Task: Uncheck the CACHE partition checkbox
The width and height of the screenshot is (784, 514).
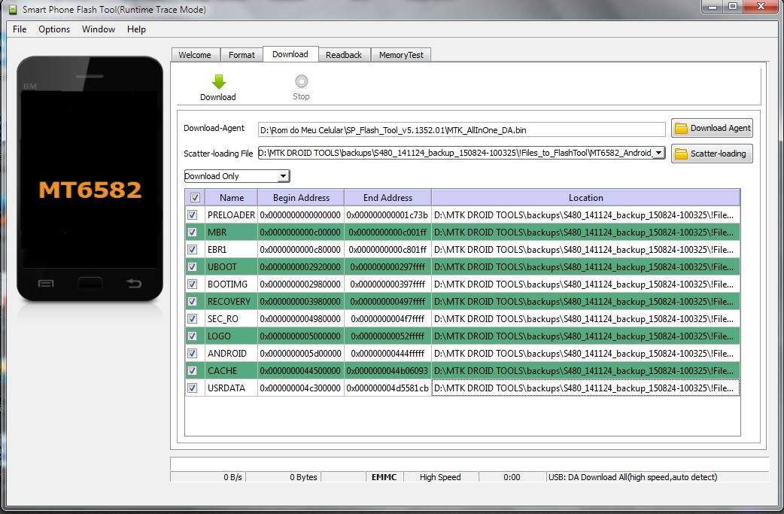Action: coord(192,370)
